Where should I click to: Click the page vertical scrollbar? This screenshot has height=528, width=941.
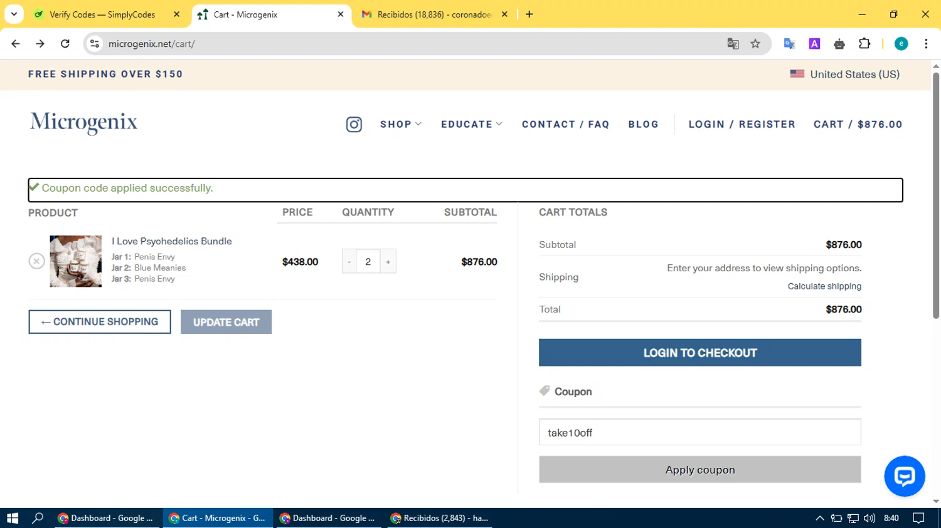[x=936, y=195]
